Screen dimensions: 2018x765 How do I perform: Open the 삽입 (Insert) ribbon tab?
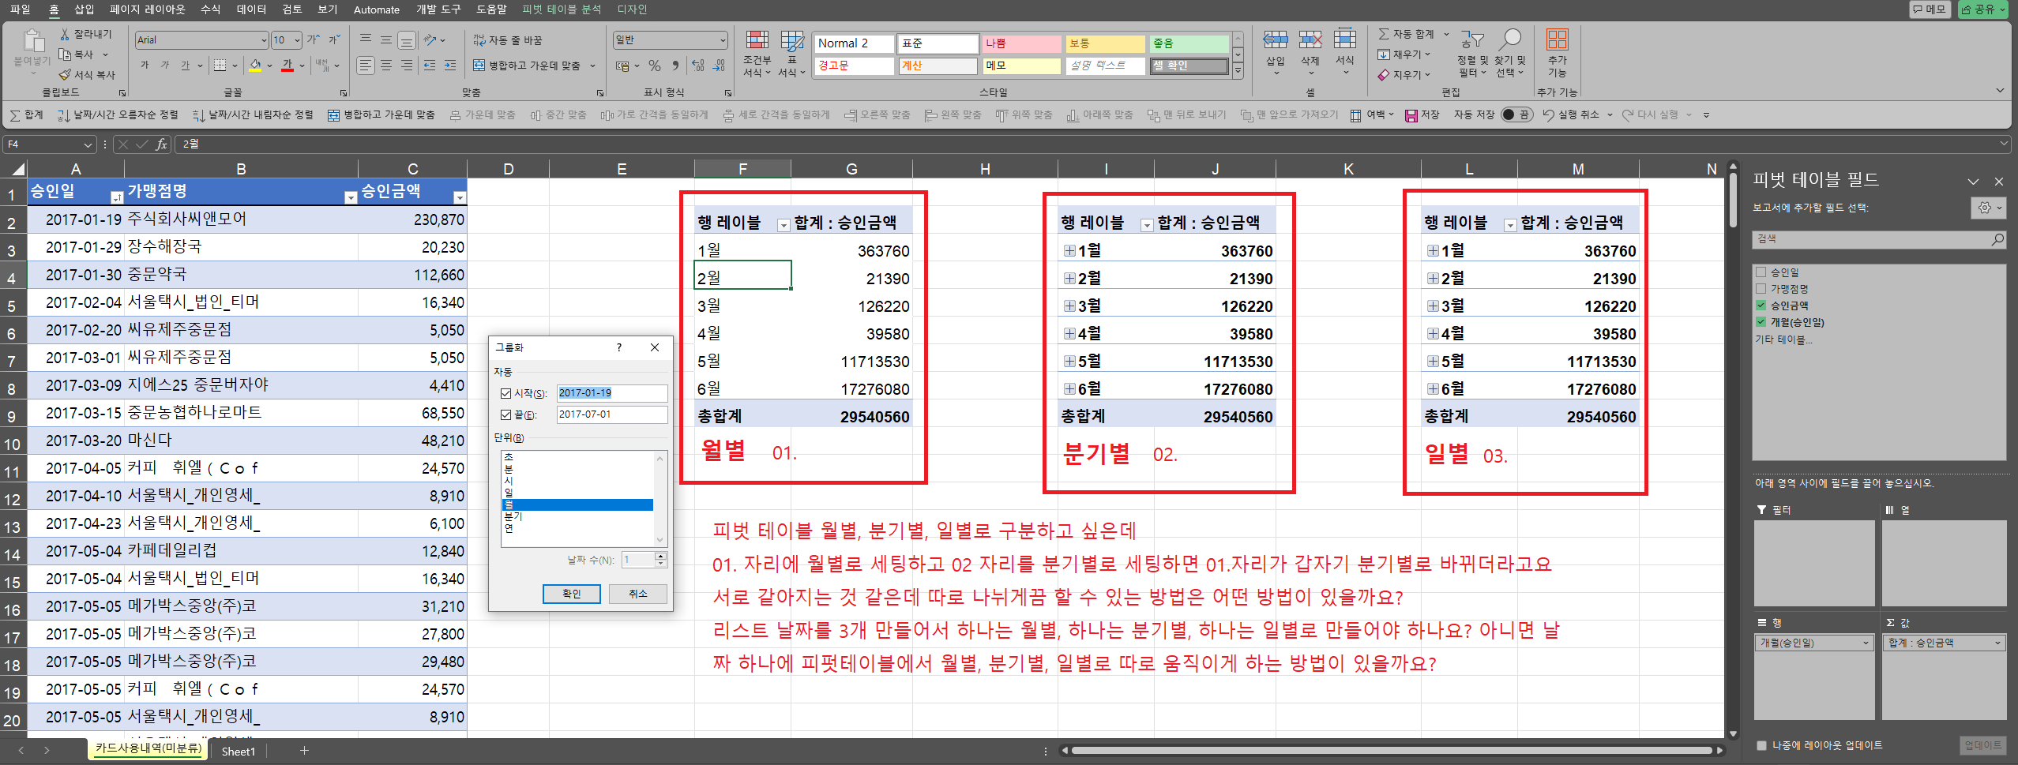85,9
